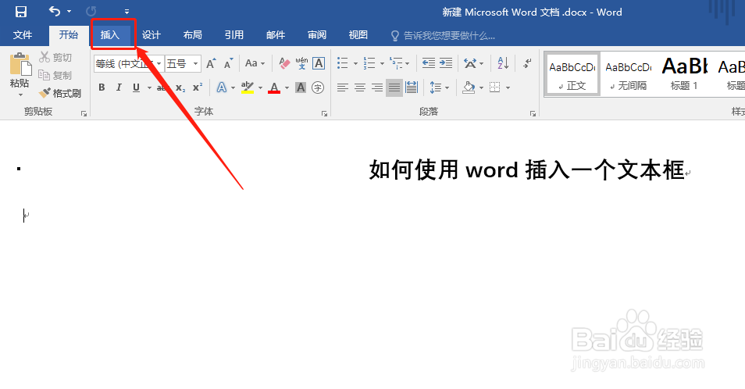Customize the Quick Access Toolbar

(x=127, y=12)
